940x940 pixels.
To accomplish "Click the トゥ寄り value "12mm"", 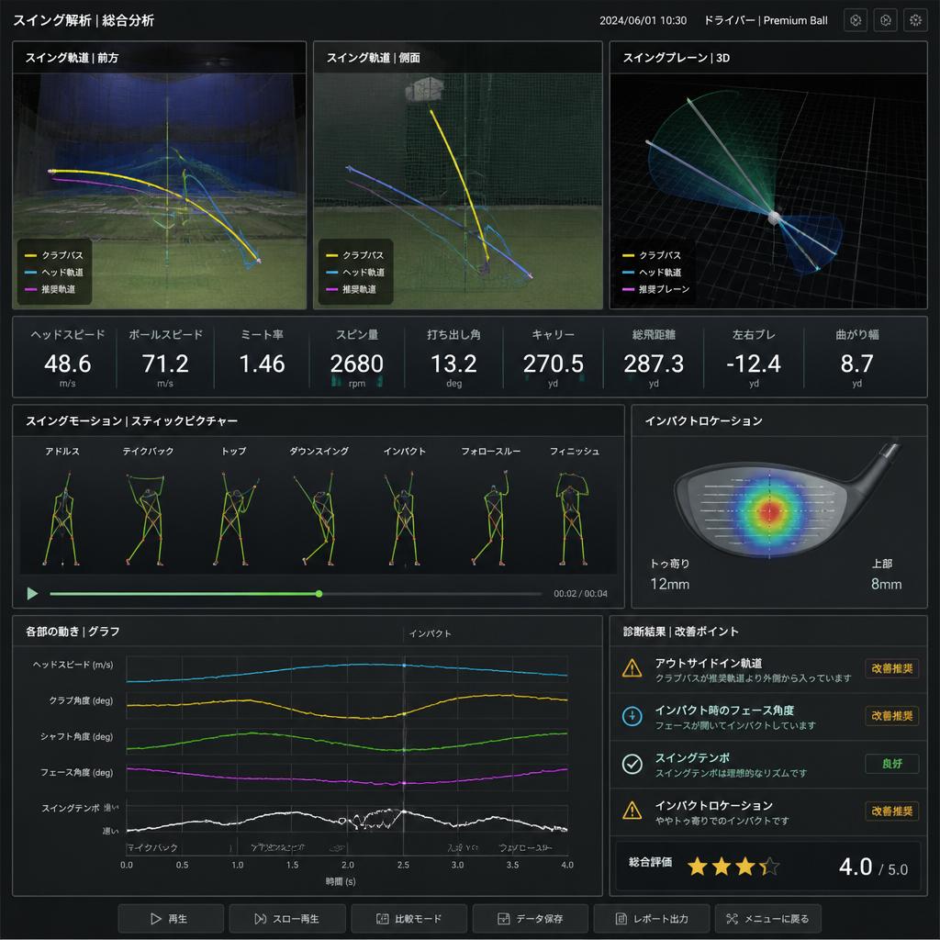I will pyautogui.click(x=669, y=584).
